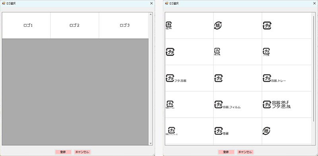The width and height of the screenshot is (318, 156).
Task: Click キャンセル button in the right logo dialog
Action: (245, 152)
